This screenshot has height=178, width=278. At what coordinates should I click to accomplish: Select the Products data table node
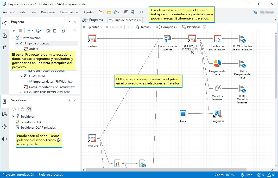click(x=92, y=138)
